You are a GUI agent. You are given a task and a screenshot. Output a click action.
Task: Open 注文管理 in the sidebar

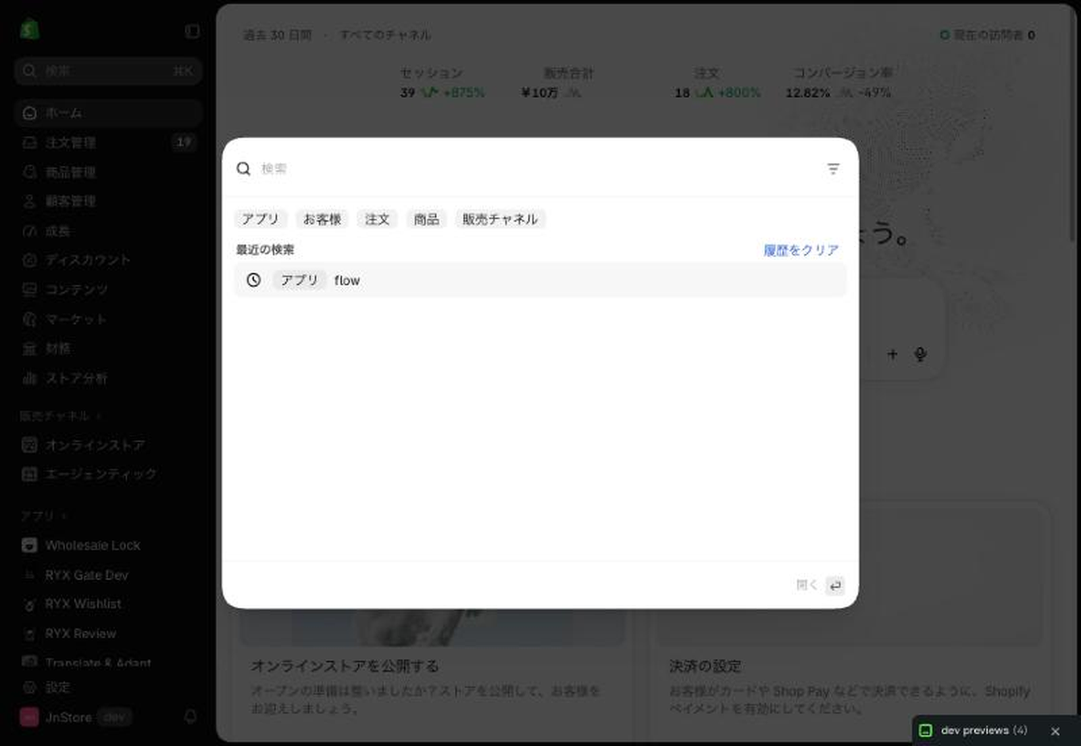coord(108,143)
